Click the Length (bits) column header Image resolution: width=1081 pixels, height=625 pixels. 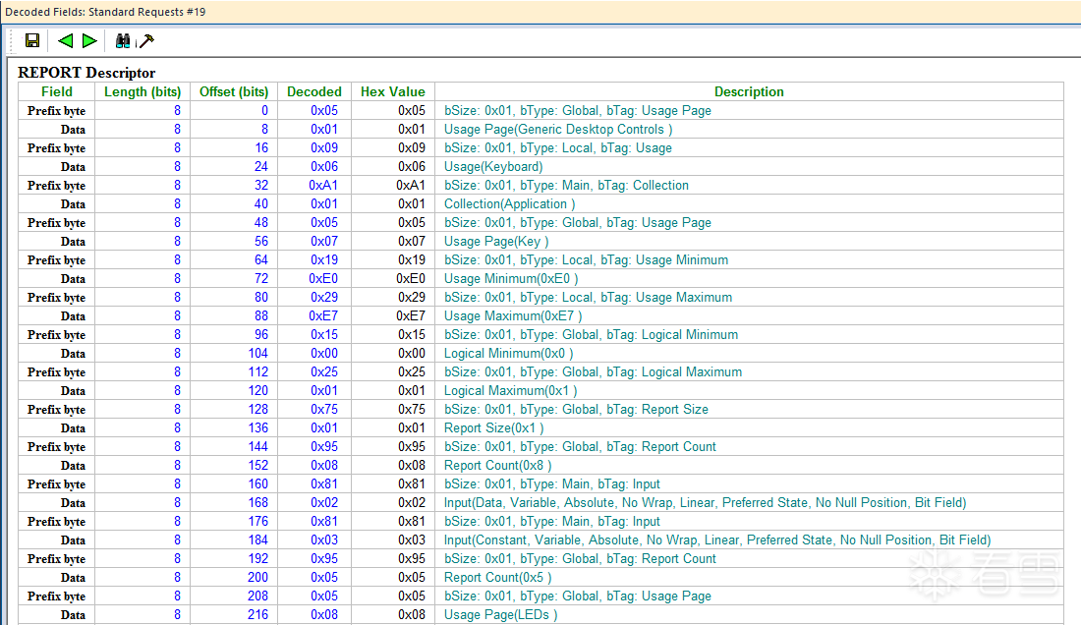[x=142, y=91]
